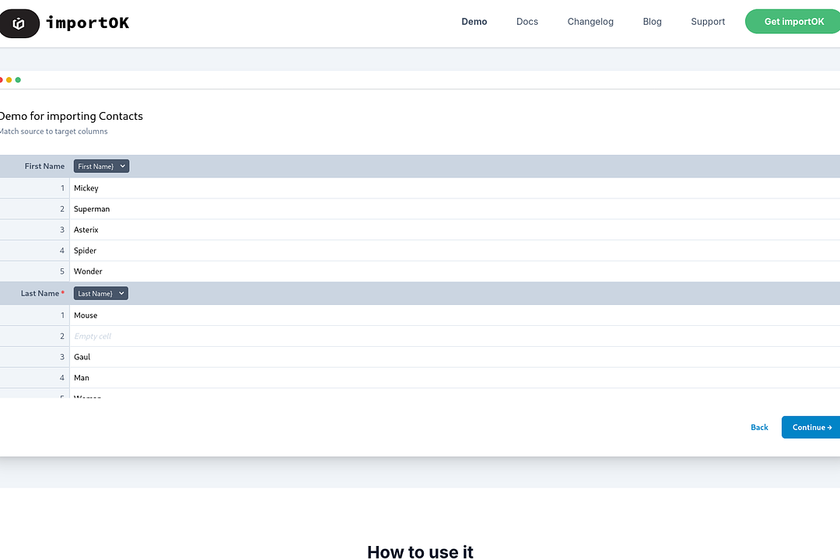Screen dimensions: 840x560
Task: Click the importOK cube logo icon
Action: tap(19, 23)
